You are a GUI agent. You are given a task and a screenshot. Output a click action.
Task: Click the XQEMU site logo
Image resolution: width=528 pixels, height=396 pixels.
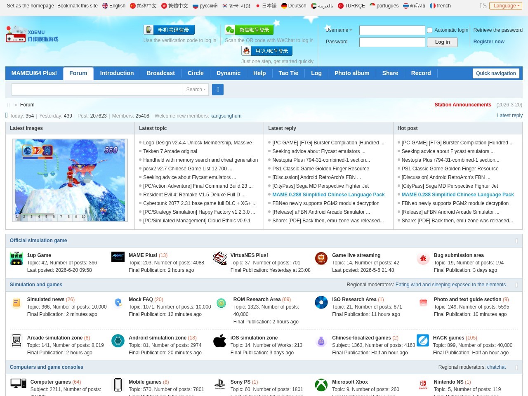32,34
